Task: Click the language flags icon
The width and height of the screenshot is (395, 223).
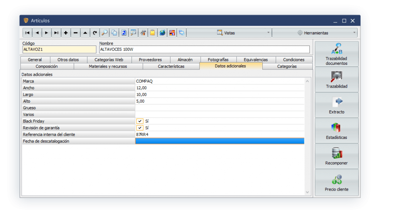Action: pos(172,33)
